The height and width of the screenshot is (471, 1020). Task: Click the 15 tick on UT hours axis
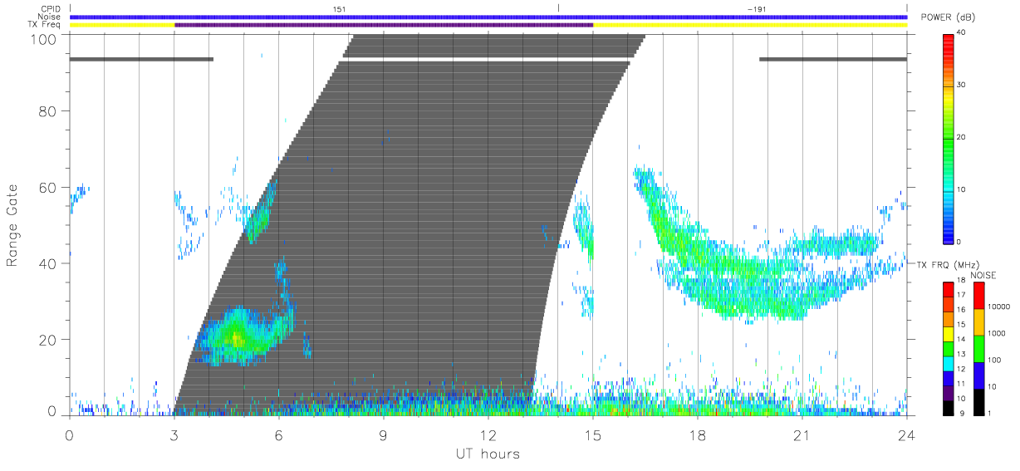[x=593, y=434]
